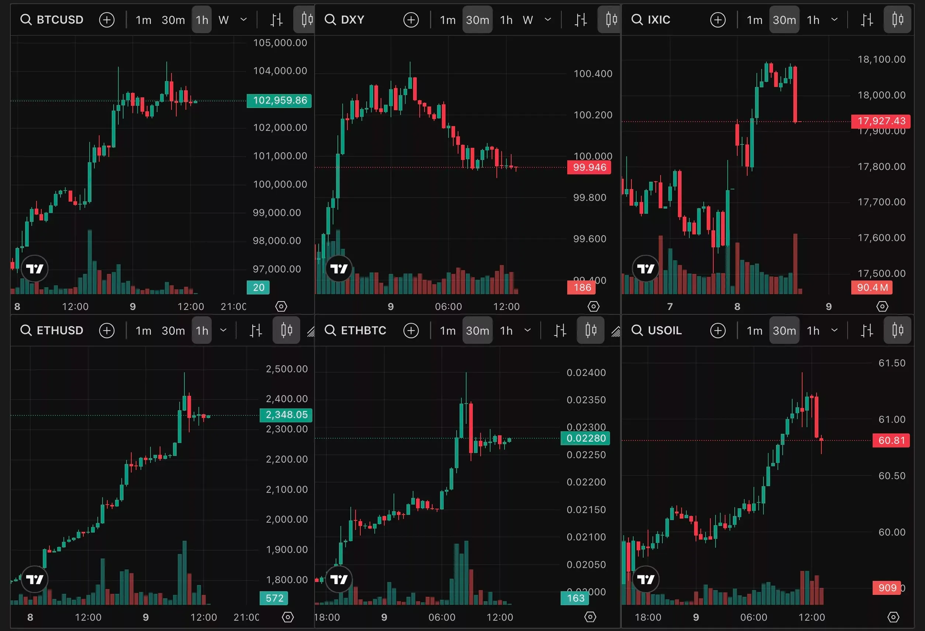The image size is (925, 631).
Task: Add a comparison symbol to the USOIL chart
Action: [718, 330]
